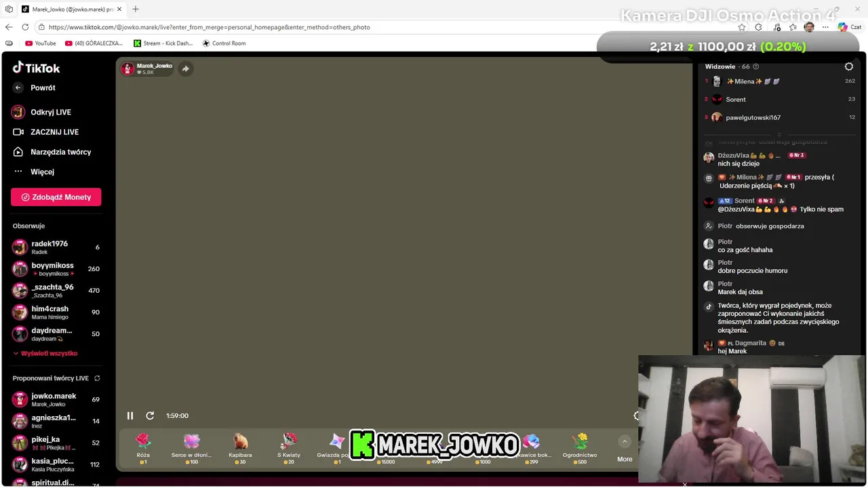Open a new browser tab
Viewport: 868px width, 488px height.
pos(136,9)
